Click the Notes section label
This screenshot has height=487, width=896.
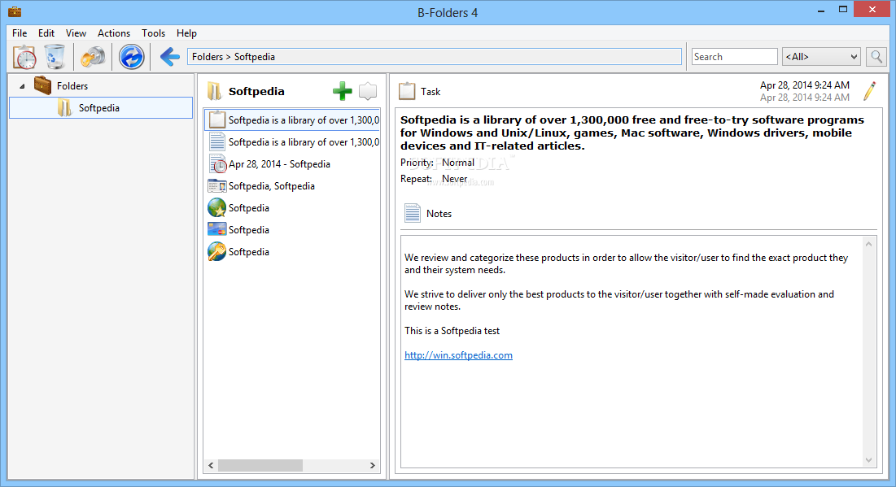coord(439,214)
